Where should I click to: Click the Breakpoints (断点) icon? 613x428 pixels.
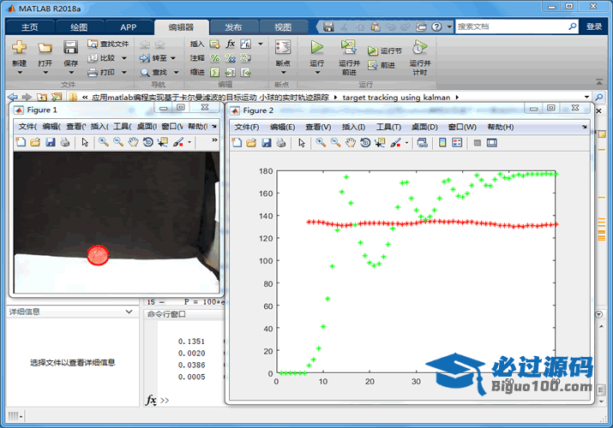283,48
